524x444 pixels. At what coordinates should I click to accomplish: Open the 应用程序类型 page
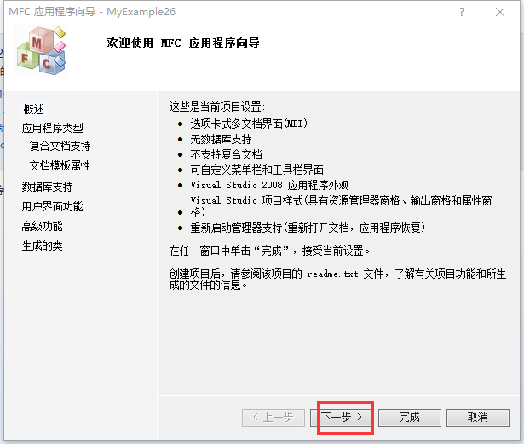coord(53,128)
